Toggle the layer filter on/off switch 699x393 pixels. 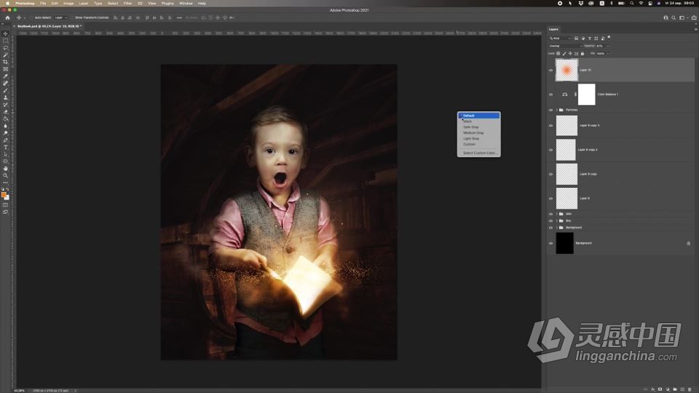[x=609, y=38]
